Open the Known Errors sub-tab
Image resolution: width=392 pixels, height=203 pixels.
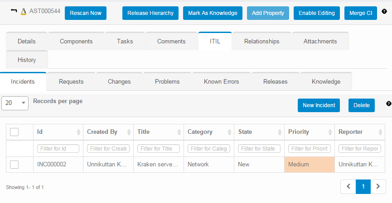tap(221, 82)
